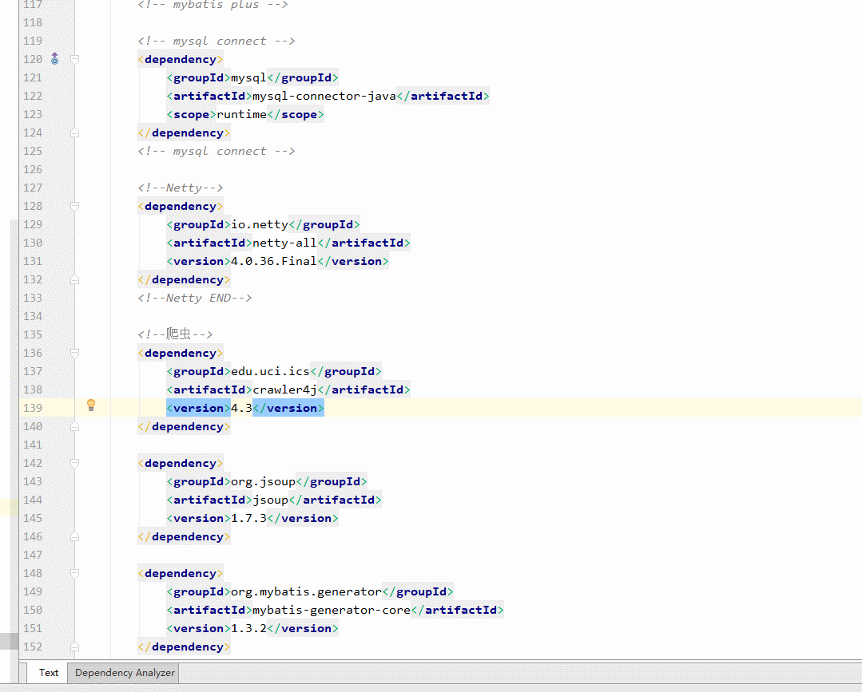
Task: Click the Netty END comment
Action: pyautogui.click(x=195, y=298)
